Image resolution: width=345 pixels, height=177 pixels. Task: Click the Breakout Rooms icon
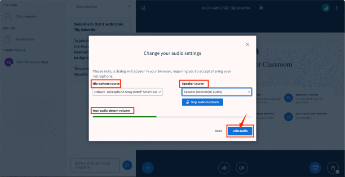click(x=288, y=98)
